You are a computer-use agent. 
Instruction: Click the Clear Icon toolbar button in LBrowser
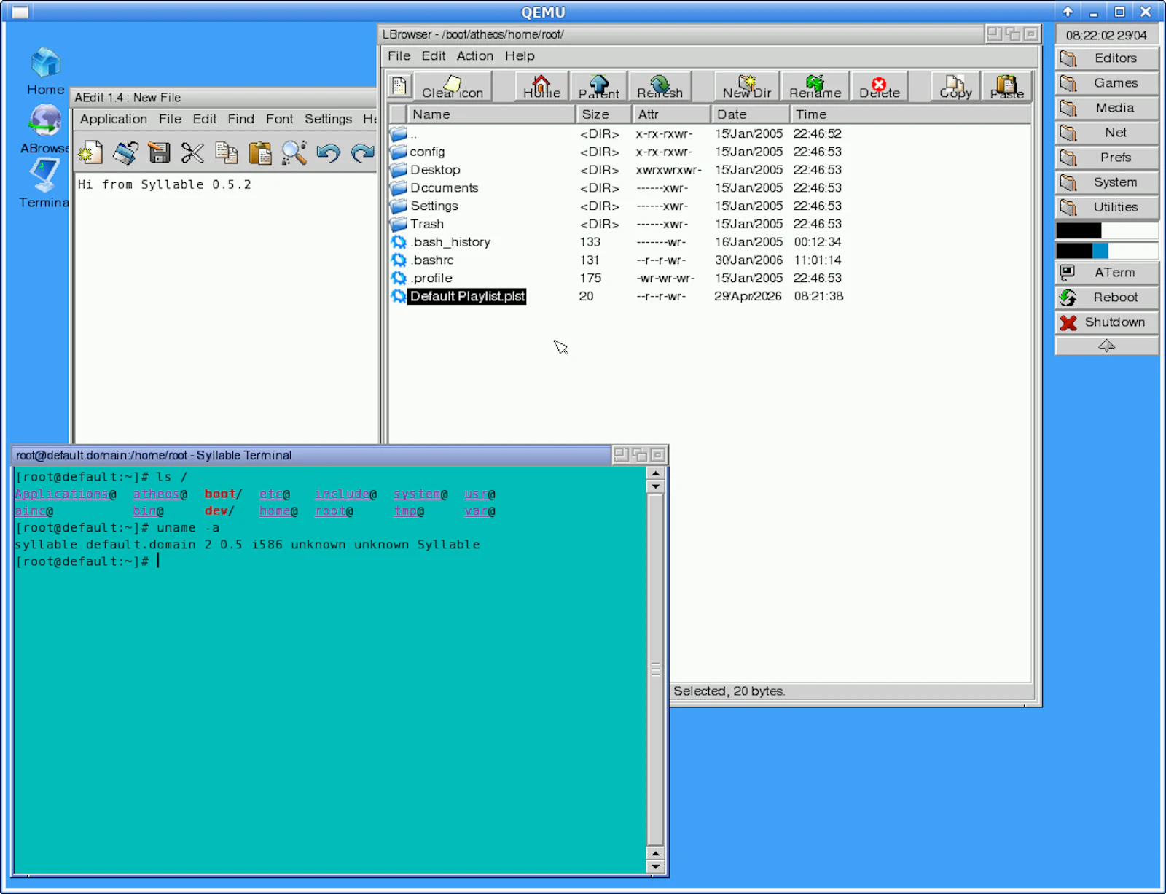click(x=453, y=86)
